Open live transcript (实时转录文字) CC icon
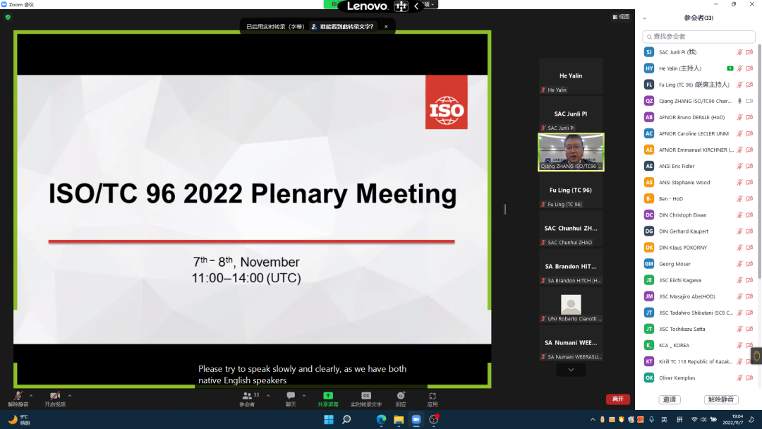 [x=365, y=397]
